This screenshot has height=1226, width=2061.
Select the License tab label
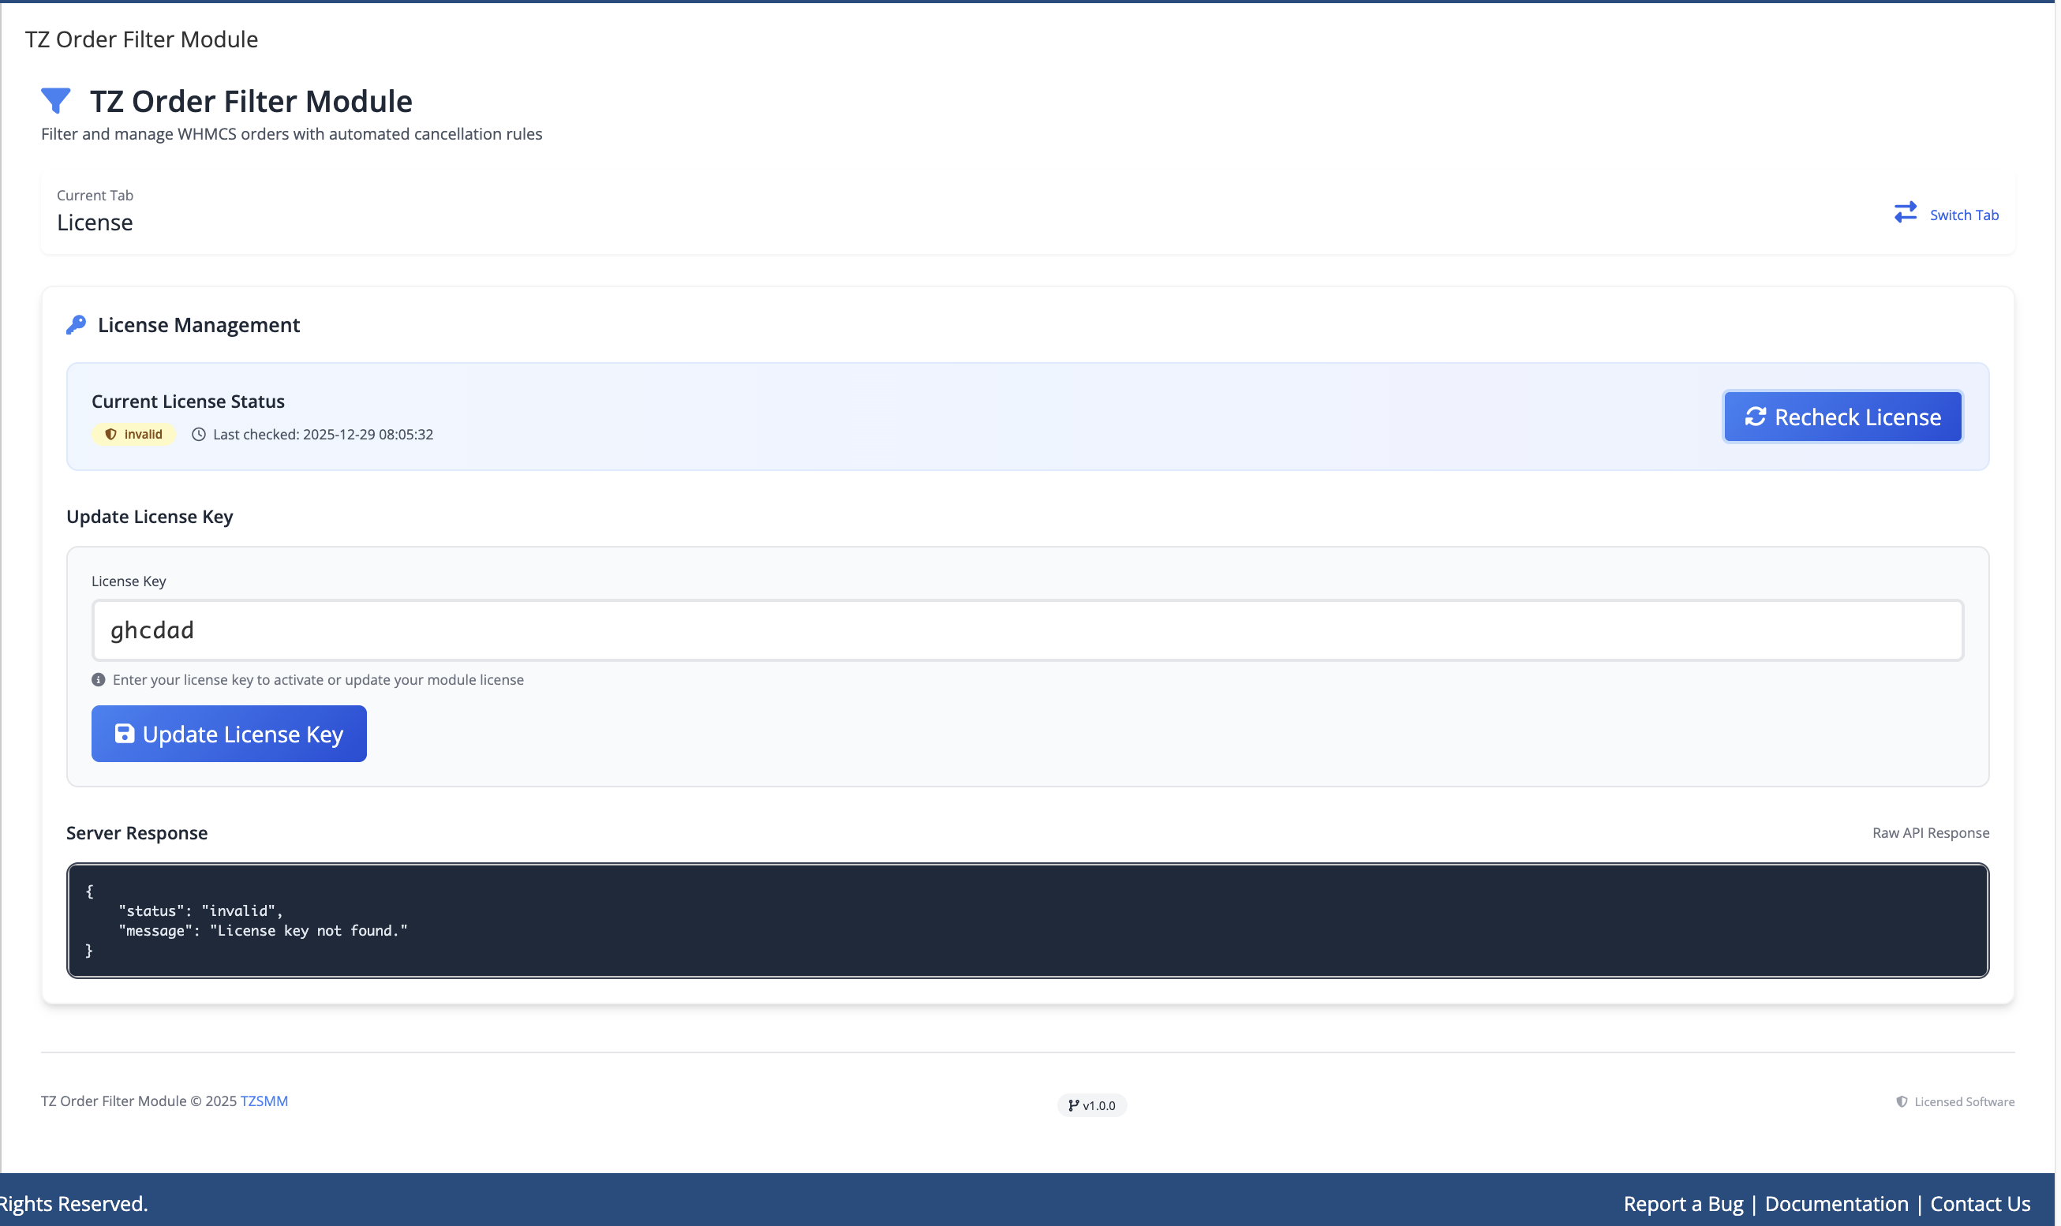tap(95, 222)
